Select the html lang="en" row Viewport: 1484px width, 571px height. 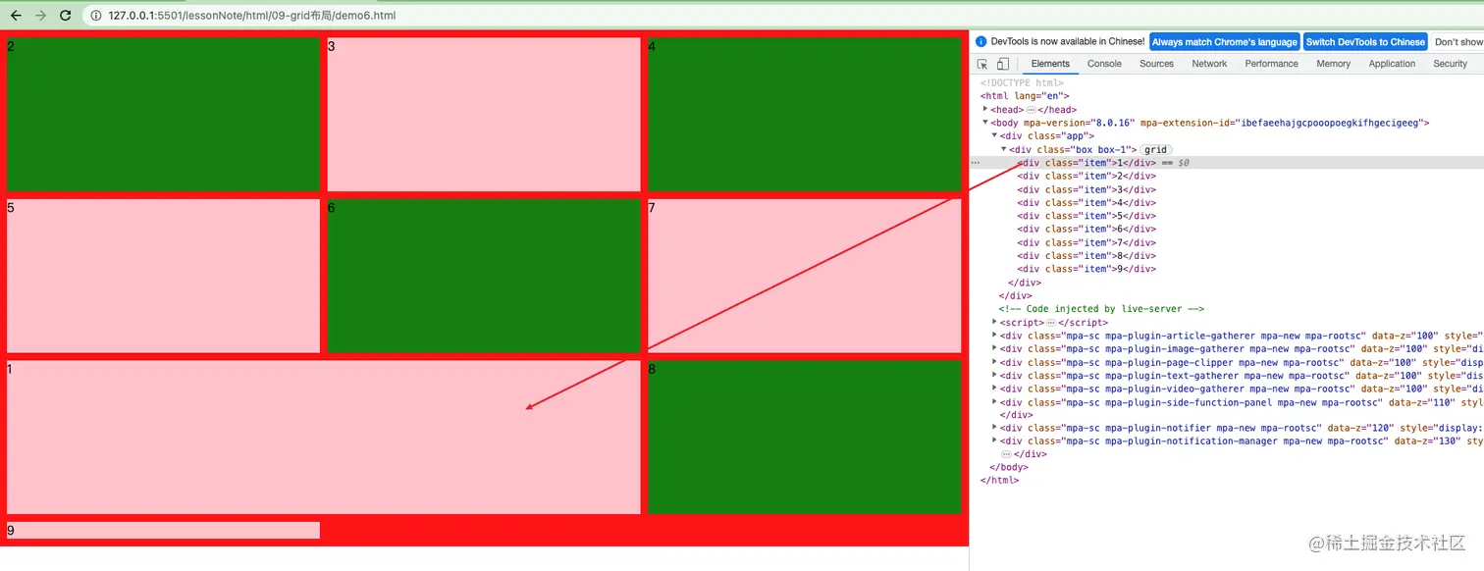1227,96
